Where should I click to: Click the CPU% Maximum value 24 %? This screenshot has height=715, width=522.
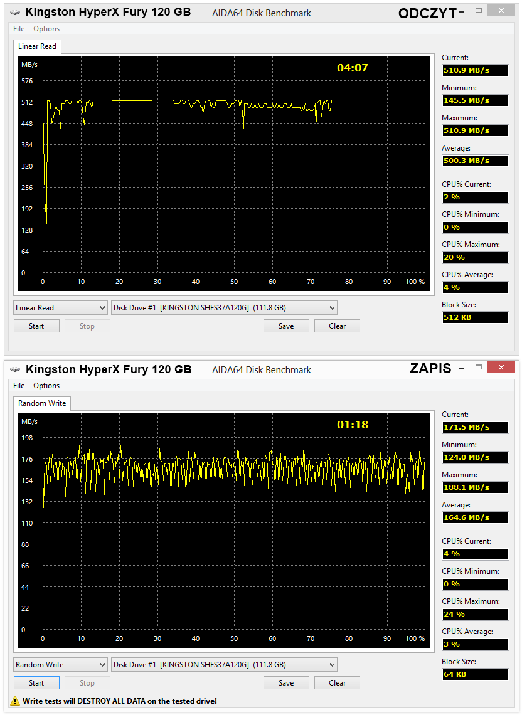[475, 615]
